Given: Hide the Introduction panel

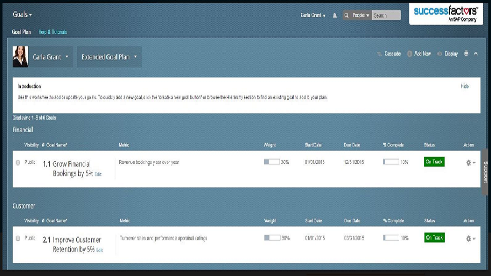Looking at the screenshot, I should (465, 87).
